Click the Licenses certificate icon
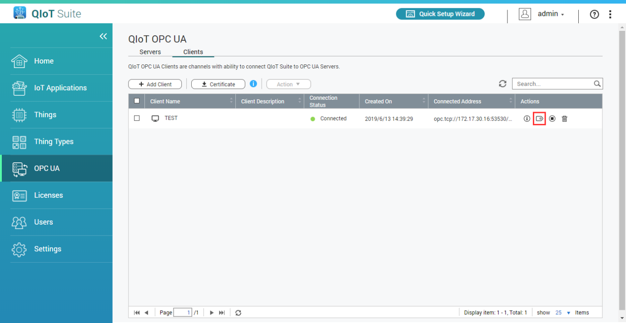The width and height of the screenshot is (626, 323). [19, 196]
